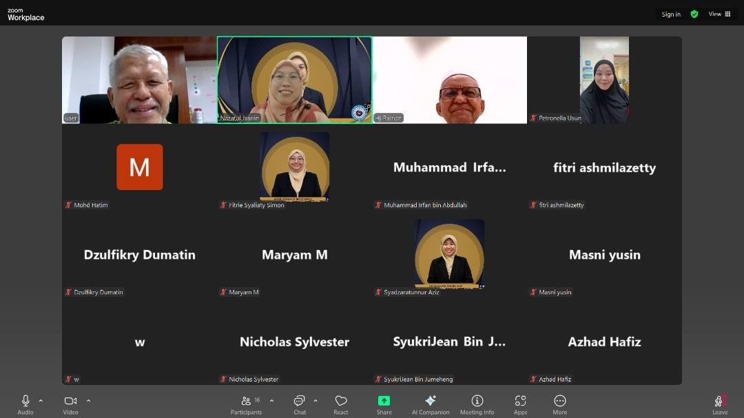Open the Chat panel
744x418 pixels.
(x=300, y=404)
